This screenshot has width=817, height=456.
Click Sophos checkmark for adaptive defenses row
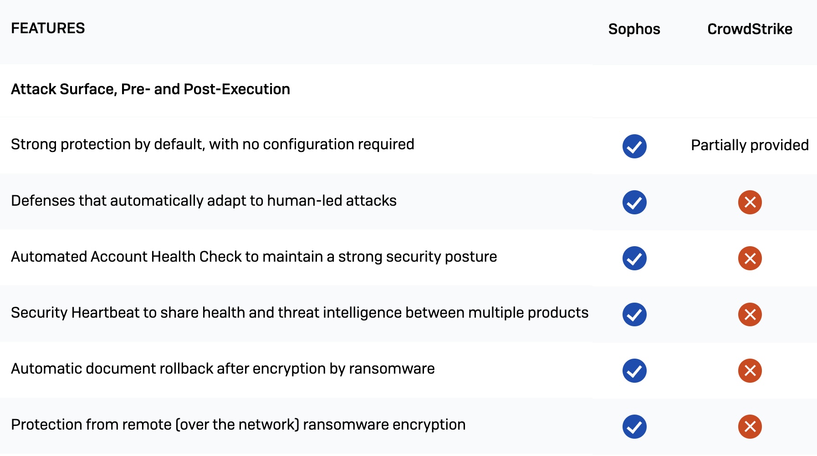[634, 202]
